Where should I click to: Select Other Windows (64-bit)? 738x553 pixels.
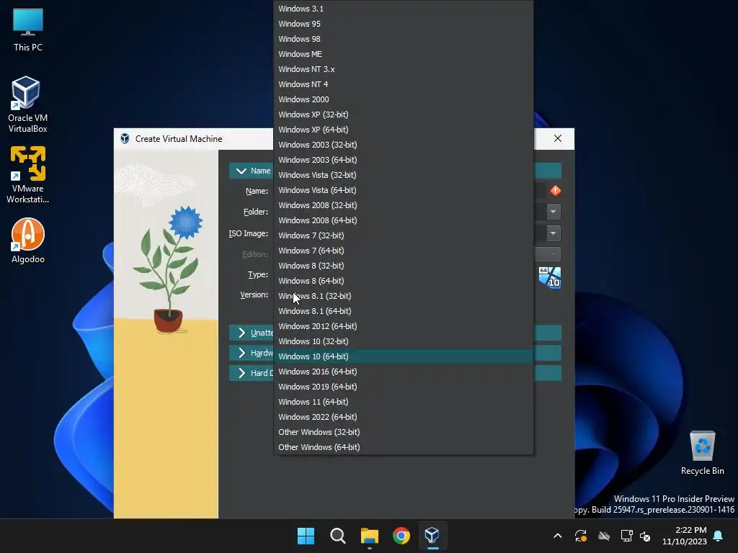(404, 447)
